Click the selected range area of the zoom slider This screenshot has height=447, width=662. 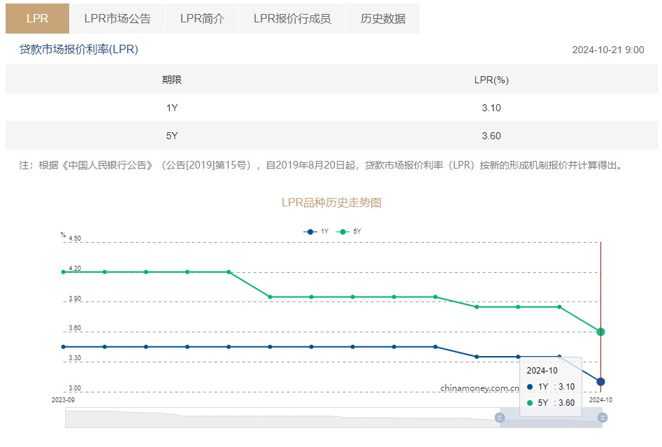click(x=551, y=418)
